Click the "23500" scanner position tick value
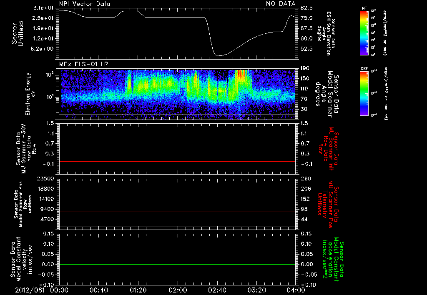Screen dimensions: 427x295 46,178
